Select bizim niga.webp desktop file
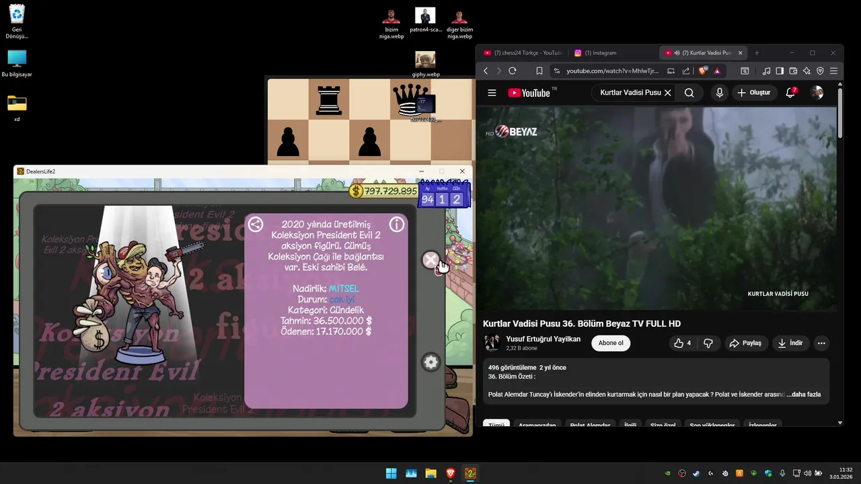This screenshot has height=484, width=861. pyautogui.click(x=391, y=24)
